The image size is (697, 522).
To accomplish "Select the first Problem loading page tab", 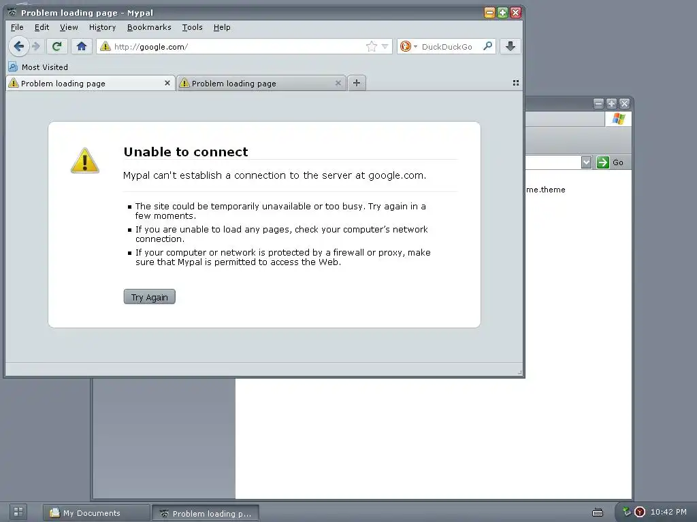I will tap(90, 83).
